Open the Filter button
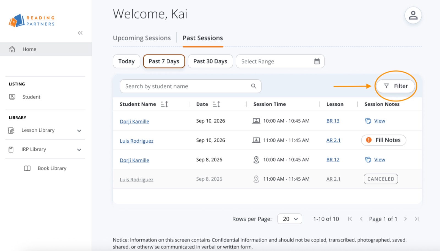The image size is (440, 251). pos(395,86)
